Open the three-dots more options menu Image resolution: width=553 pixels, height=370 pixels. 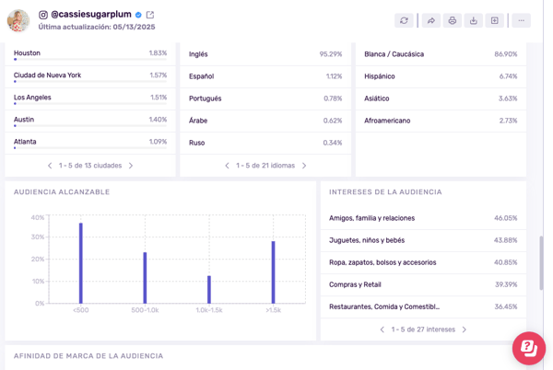tap(521, 20)
